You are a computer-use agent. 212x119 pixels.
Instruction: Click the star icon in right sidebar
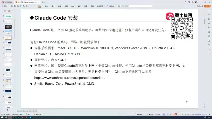click(x=209, y=19)
